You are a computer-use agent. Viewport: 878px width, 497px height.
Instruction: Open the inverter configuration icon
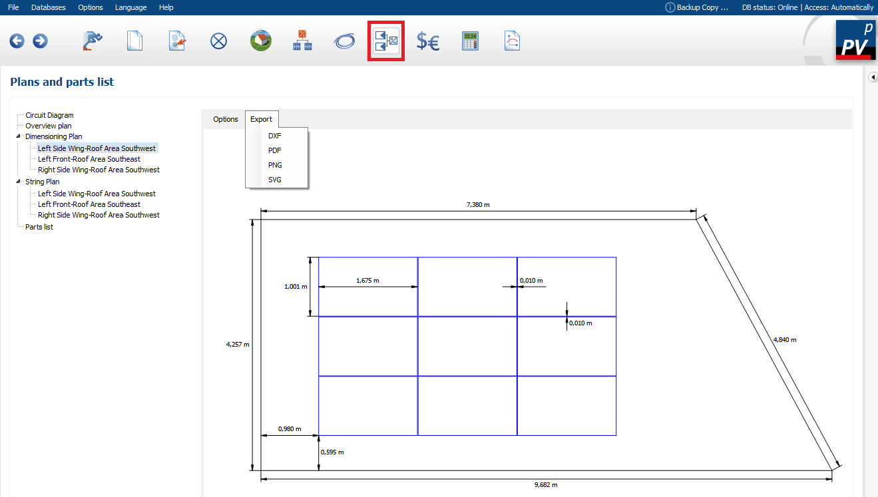point(302,41)
